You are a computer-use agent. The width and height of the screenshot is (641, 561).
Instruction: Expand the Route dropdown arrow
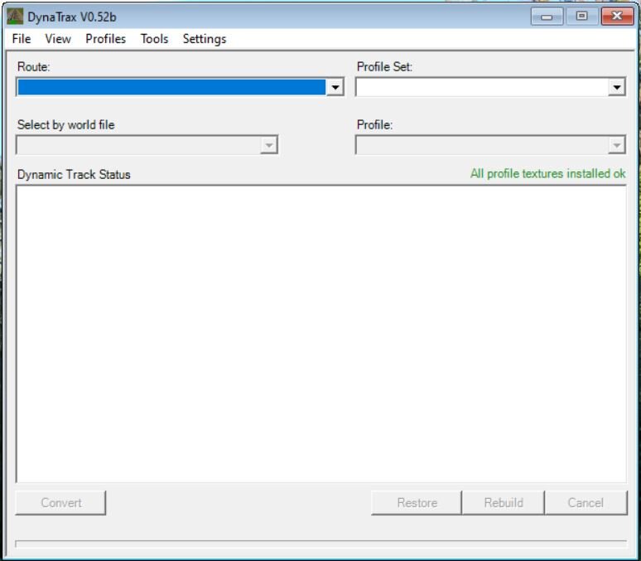click(335, 87)
